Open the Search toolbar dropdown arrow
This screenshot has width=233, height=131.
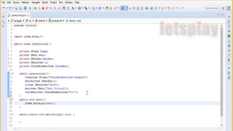(118, 8)
